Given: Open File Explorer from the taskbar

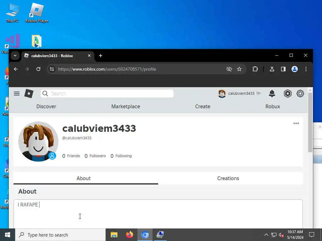Looking at the screenshot, I should click(x=114, y=235).
